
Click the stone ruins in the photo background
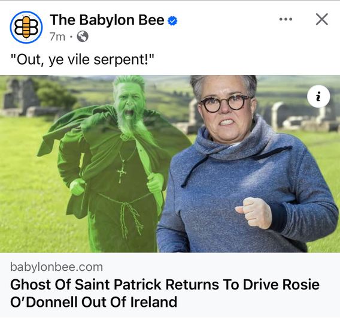pos(22,98)
